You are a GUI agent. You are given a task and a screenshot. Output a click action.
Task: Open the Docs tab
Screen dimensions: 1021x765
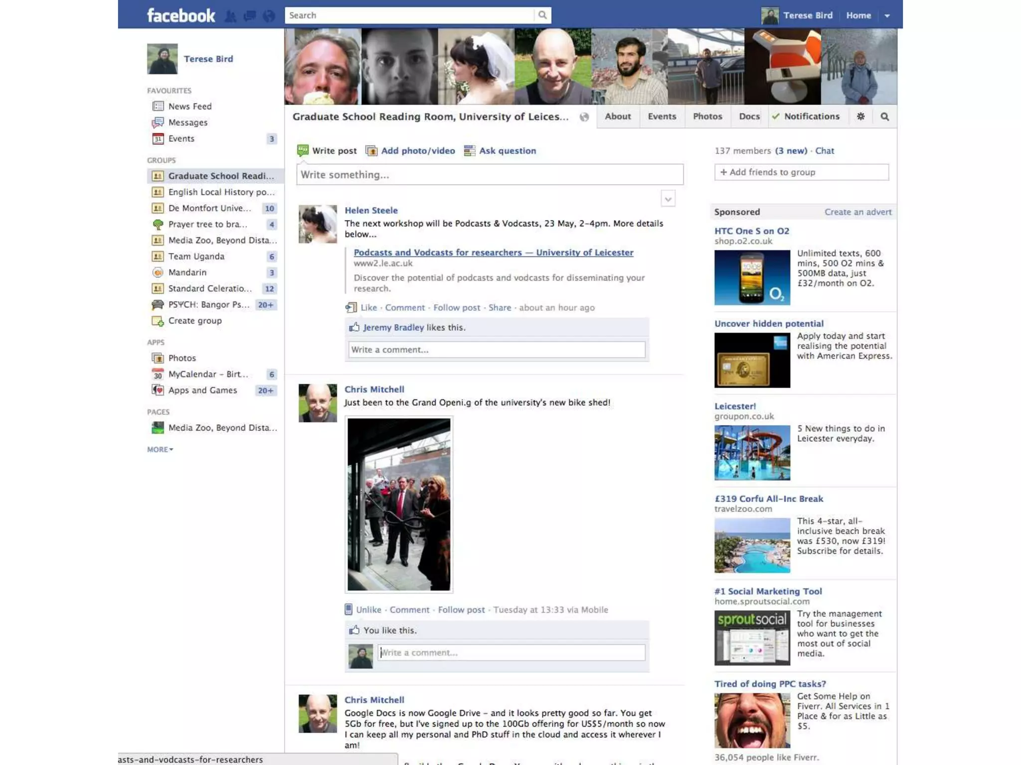click(749, 117)
